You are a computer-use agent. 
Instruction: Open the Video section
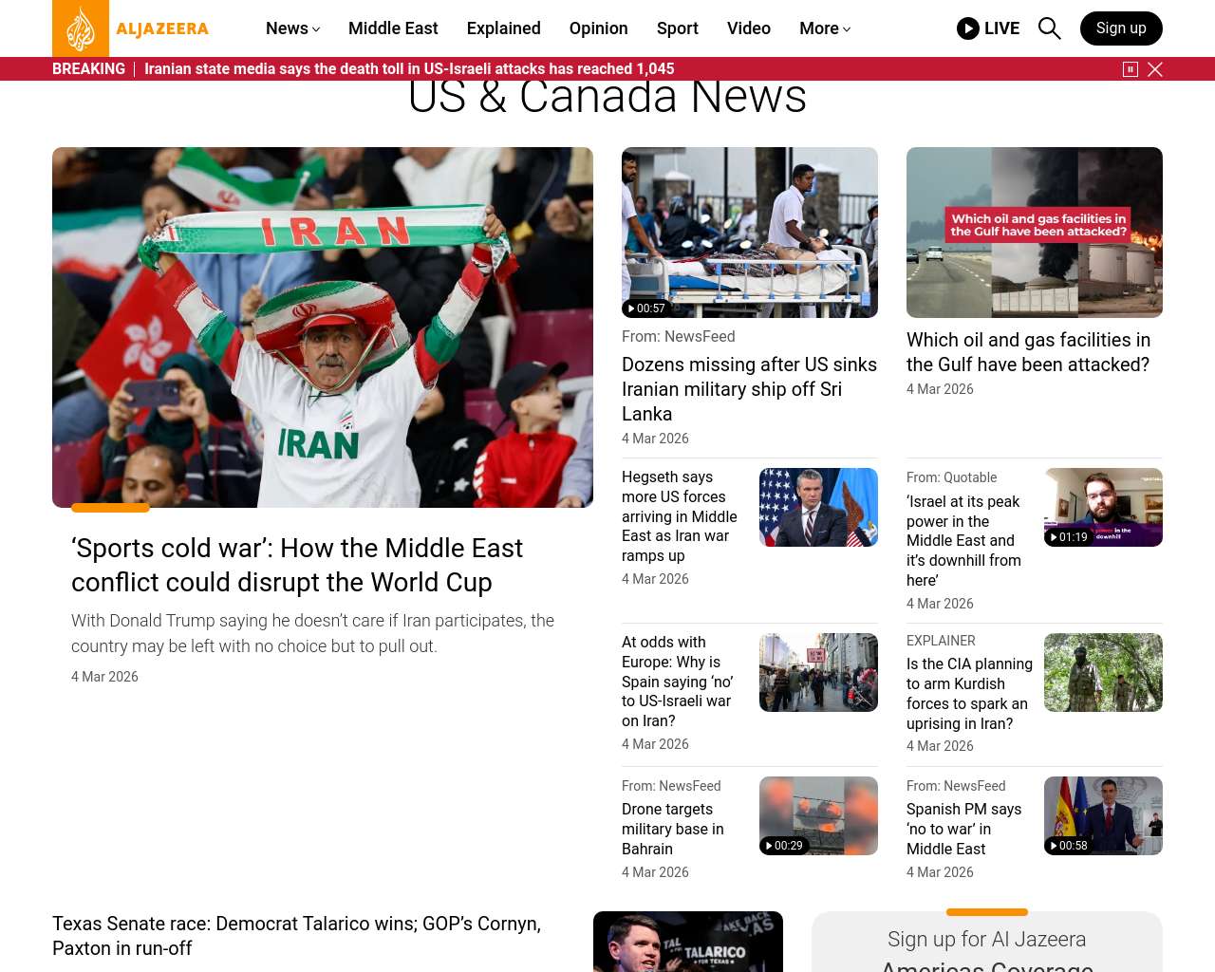[x=749, y=28]
